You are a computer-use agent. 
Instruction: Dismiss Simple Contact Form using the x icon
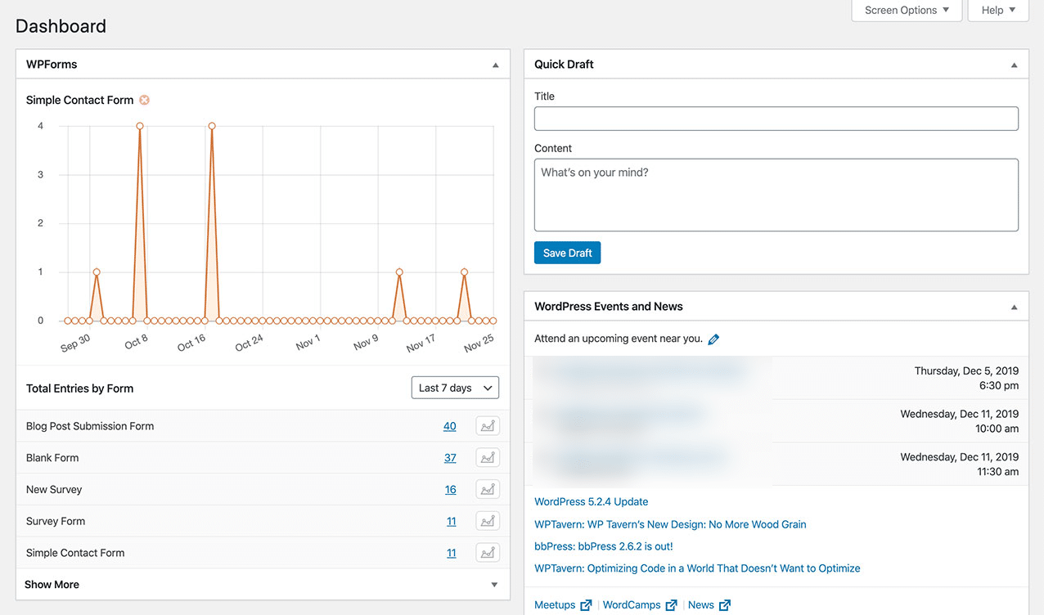coord(144,100)
